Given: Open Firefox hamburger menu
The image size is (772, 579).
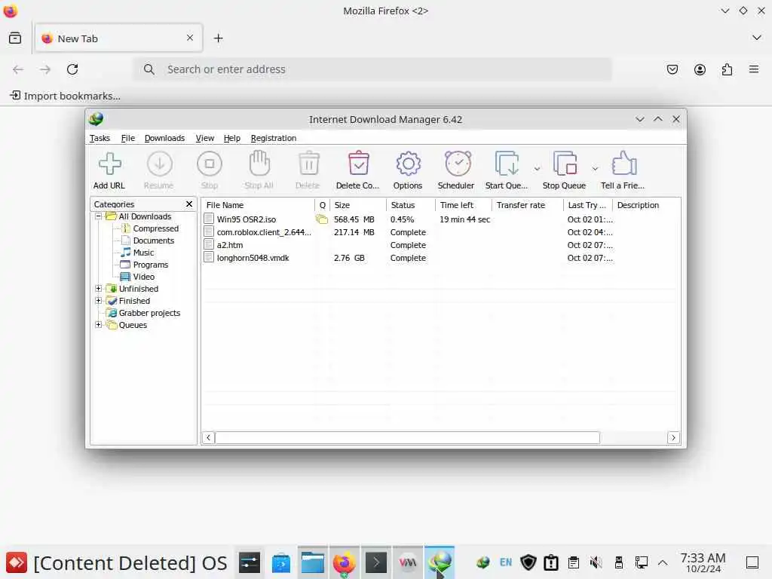Looking at the screenshot, I should point(754,69).
